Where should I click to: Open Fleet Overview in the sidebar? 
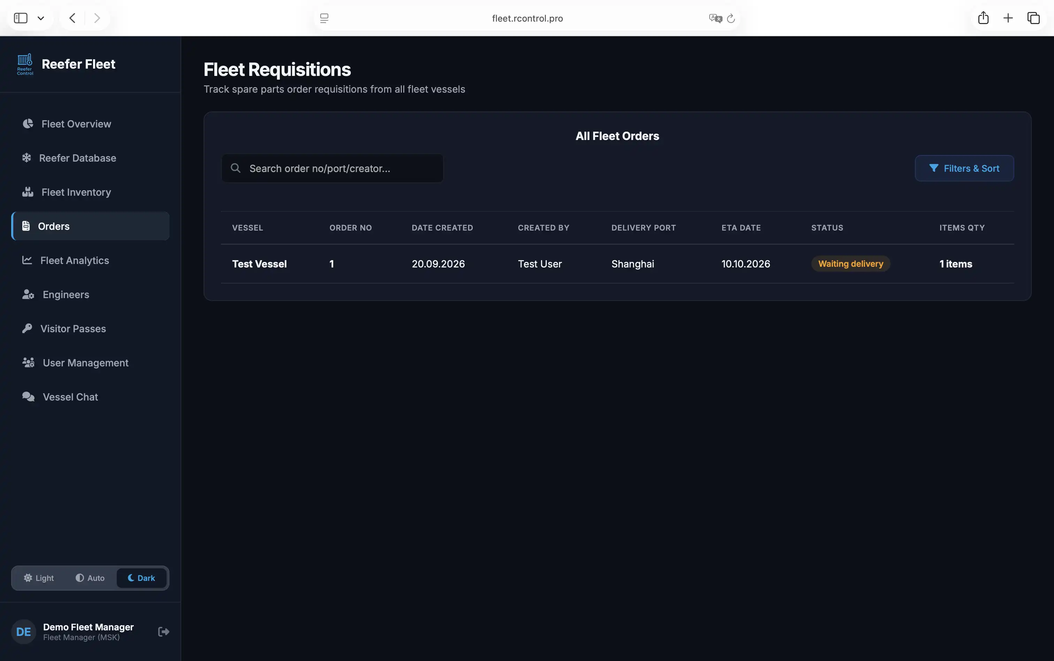pos(90,124)
